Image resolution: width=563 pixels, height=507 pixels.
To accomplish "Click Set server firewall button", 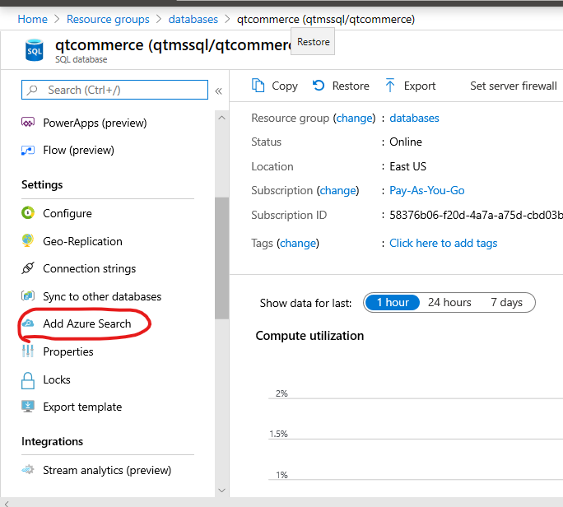I will pyautogui.click(x=513, y=86).
